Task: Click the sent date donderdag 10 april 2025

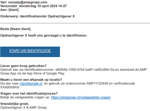Action: [38, 6]
